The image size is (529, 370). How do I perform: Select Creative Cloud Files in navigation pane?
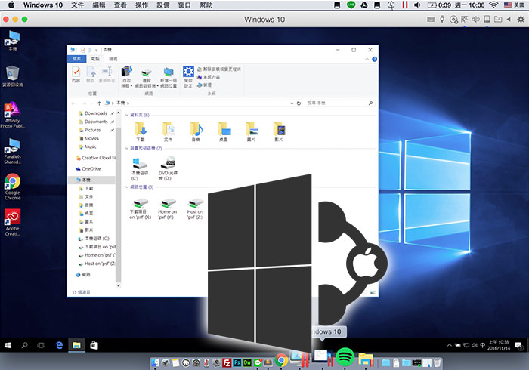click(x=95, y=158)
